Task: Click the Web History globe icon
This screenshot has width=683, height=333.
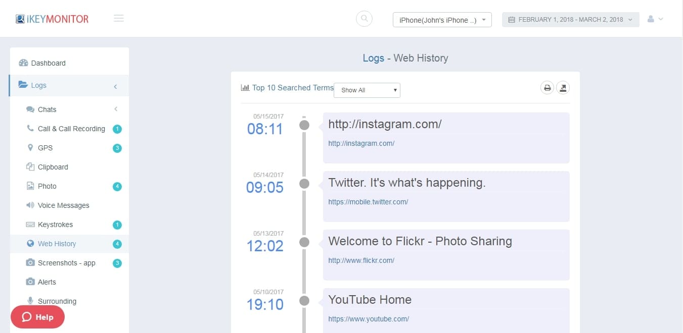Action: coord(30,243)
